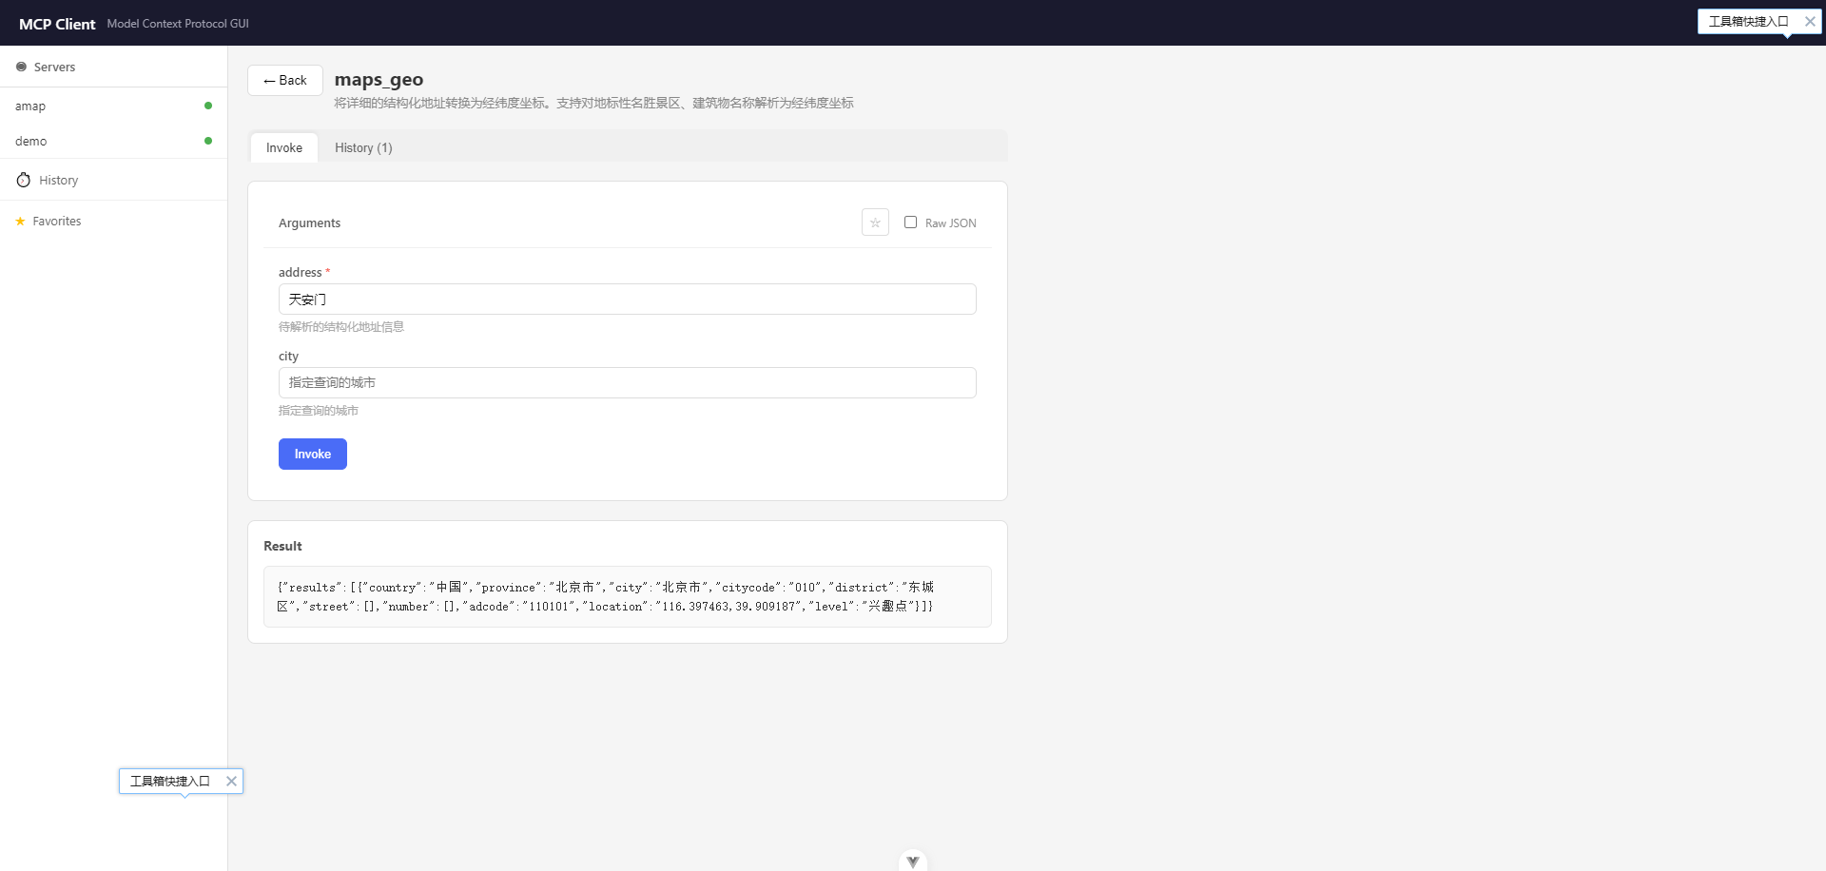Click the demo green status dot
Viewport: 1826px width, 871px height.
(x=208, y=141)
